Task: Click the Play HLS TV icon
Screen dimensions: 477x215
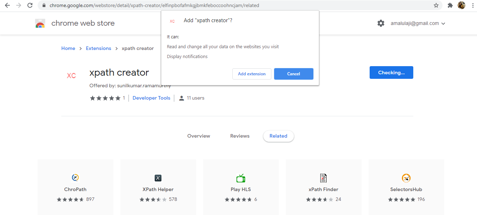Action: 241,178
